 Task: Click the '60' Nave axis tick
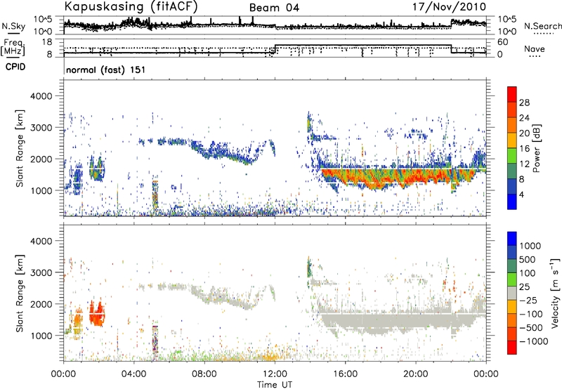pyautogui.click(x=503, y=42)
